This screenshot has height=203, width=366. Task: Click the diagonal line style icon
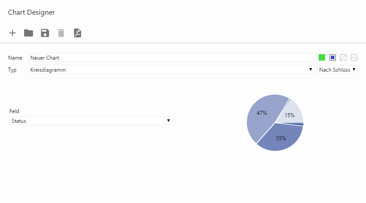pos(343,57)
